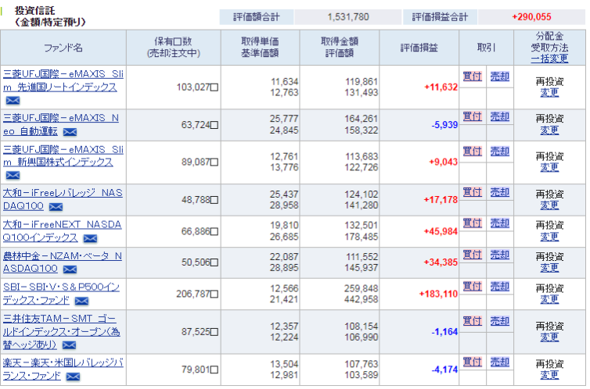
Task: Click 変更 for SBI・V・S&P500 reinvestment setting
Action: (549, 299)
